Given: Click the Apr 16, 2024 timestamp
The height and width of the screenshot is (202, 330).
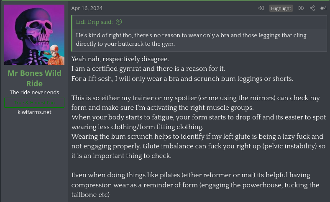Looking at the screenshot, I should [87, 8].
